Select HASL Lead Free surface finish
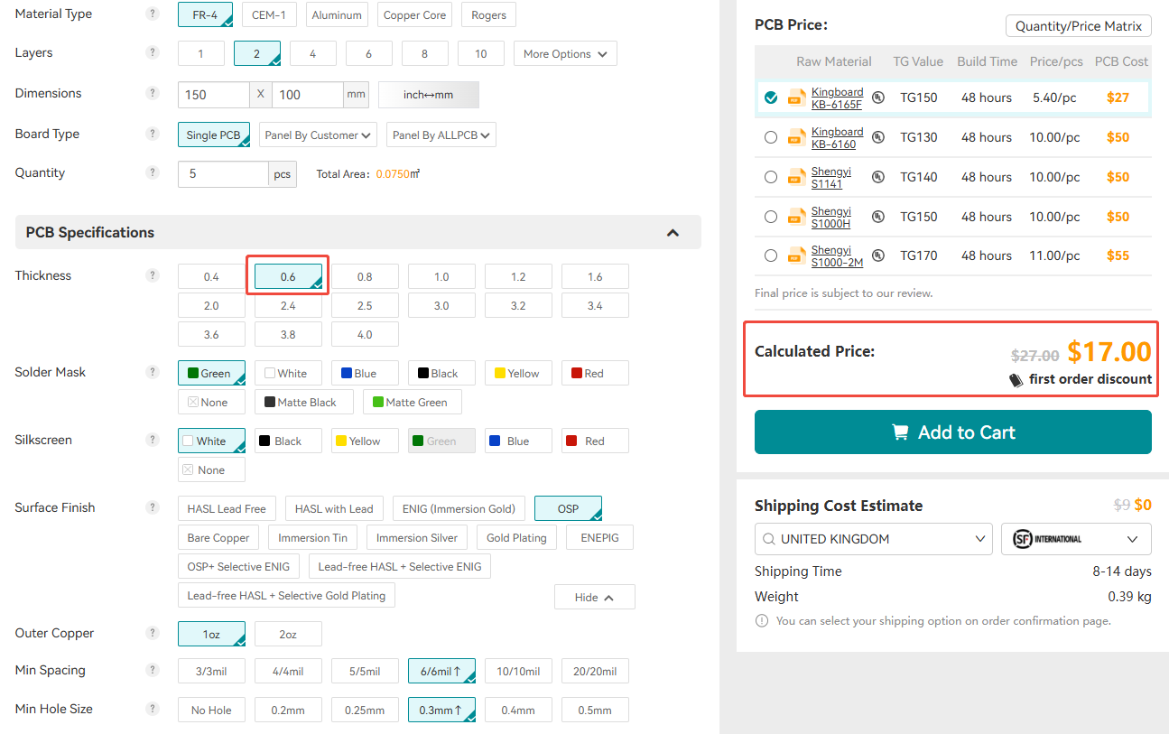The image size is (1169, 734). click(x=227, y=508)
